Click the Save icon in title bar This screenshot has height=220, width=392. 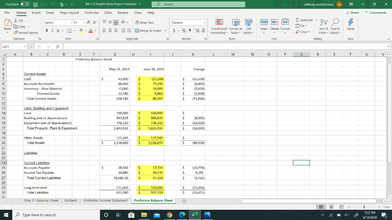click(36, 5)
